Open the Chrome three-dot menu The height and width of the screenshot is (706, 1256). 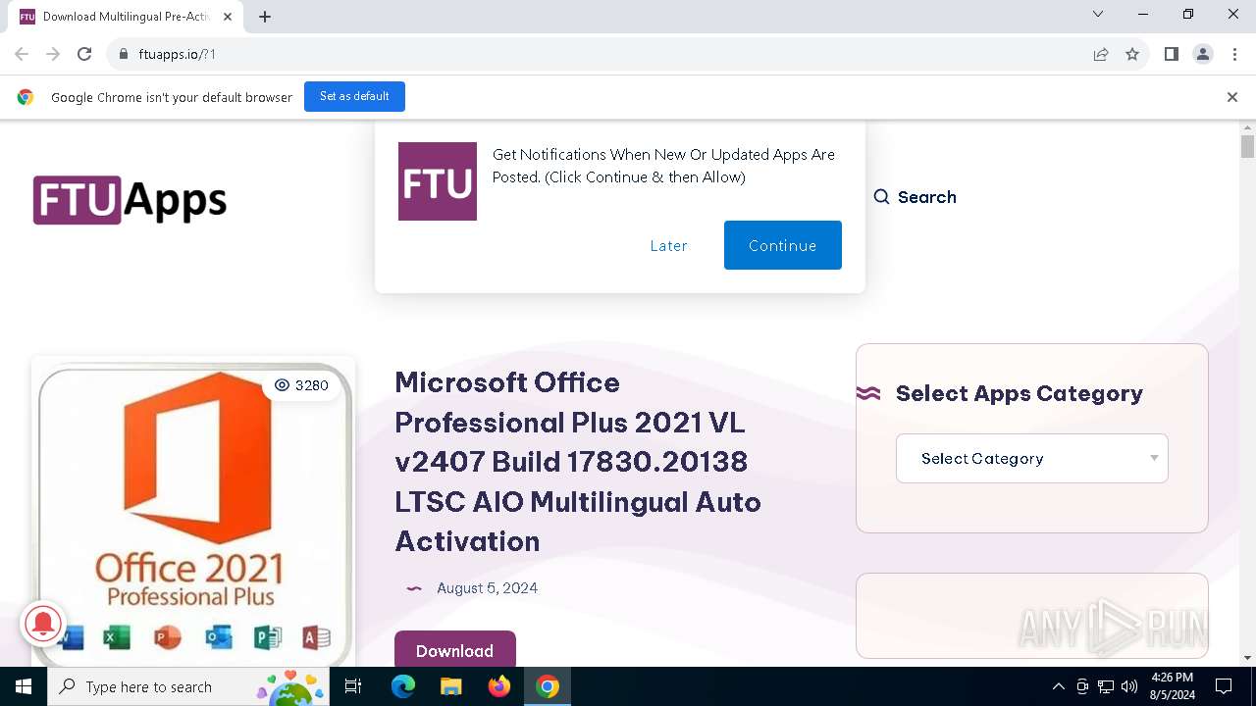point(1234,54)
